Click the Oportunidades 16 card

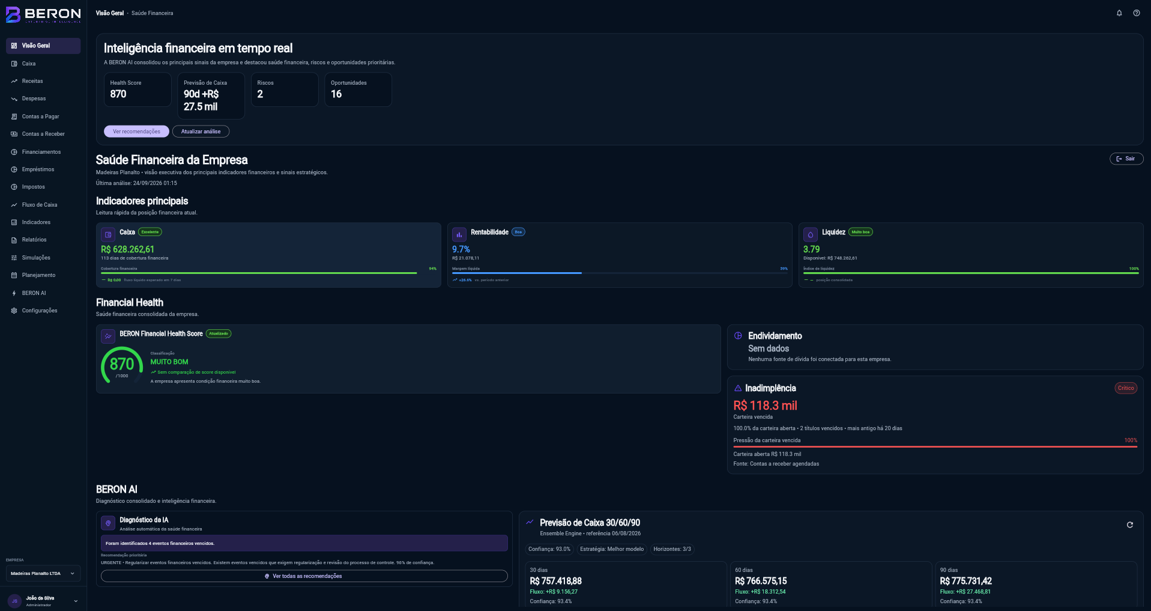[x=358, y=90]
